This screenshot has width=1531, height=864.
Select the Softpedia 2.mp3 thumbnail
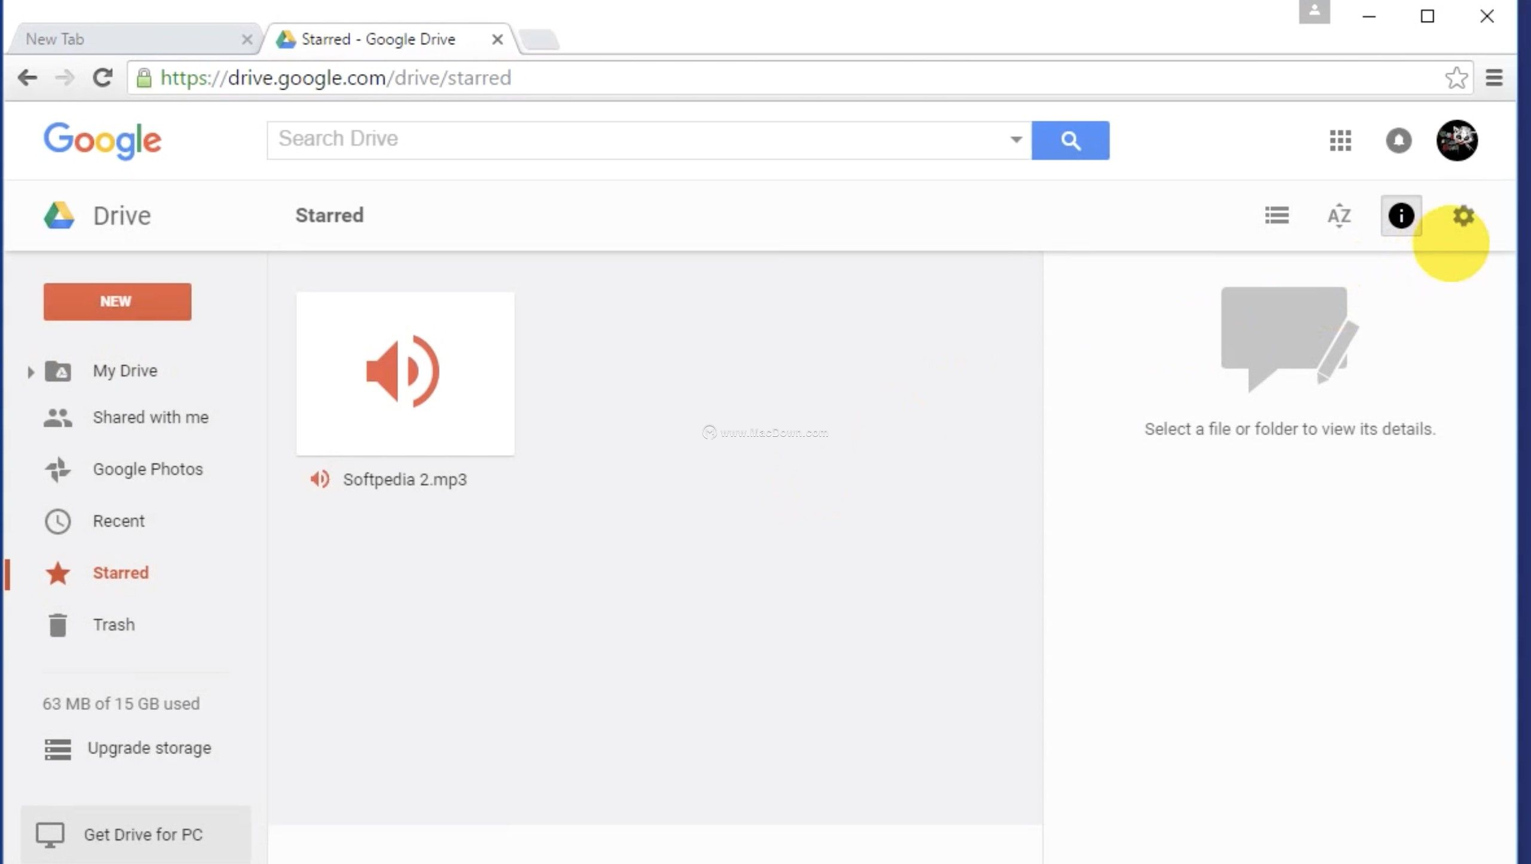pyautogui.click(x=405, y=373)
